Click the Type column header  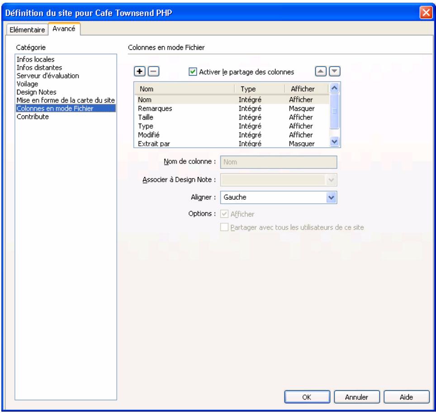[260, 89]
